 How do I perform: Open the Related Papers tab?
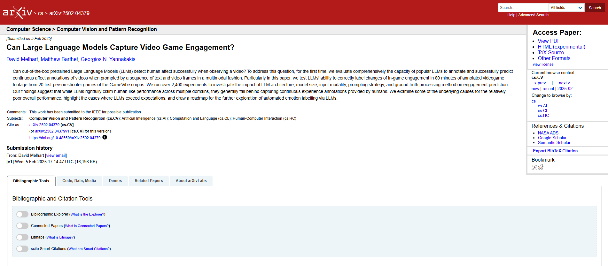(x=149, y=180)
